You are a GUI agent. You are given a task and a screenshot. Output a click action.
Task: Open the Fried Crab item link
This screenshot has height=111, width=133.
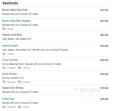[x=8, y=99]
